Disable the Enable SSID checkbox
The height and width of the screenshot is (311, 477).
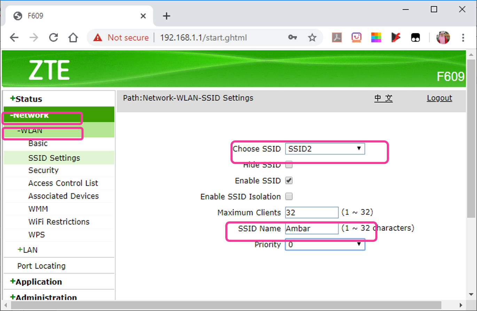pos(289,180)
